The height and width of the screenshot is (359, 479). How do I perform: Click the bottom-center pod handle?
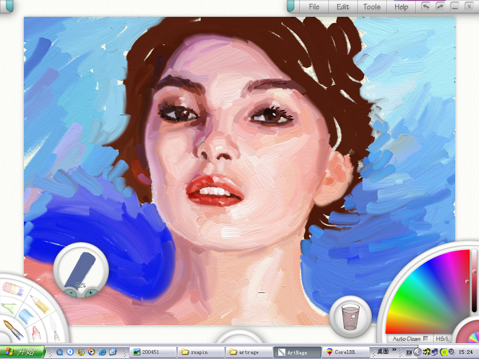239,337
